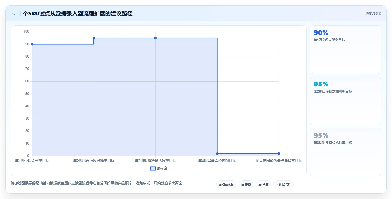Click the data point at 第2周出库批次准确率目标
Image resolution: width=392 pixels, height=199 pixels.
tap(94, 38)
